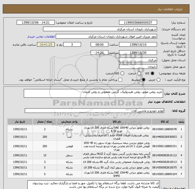Image resolution: width=195 pixels, height=189 pixels.
Task: Click the general description text box
Action: click(93, 93)
